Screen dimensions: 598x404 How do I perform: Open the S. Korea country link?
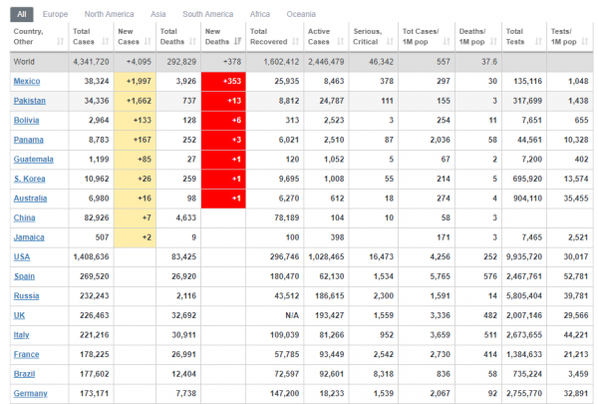tap(29, 179)
